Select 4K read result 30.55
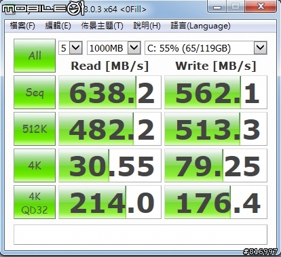The height and width of the screenshot is (257, 281). [x=110, y=165]
